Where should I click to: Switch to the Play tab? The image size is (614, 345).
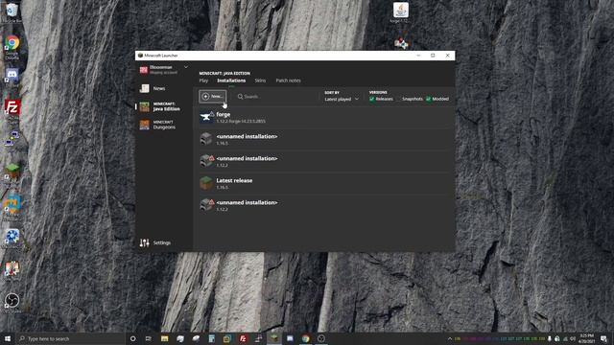203,80
